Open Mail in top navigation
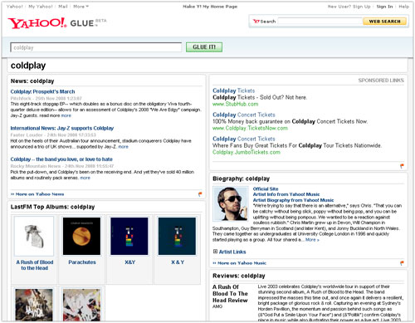The width and height of the screenshot is (415, 323). [x=63, y=7]
